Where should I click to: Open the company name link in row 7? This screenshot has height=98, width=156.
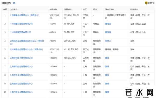(21, 66)
